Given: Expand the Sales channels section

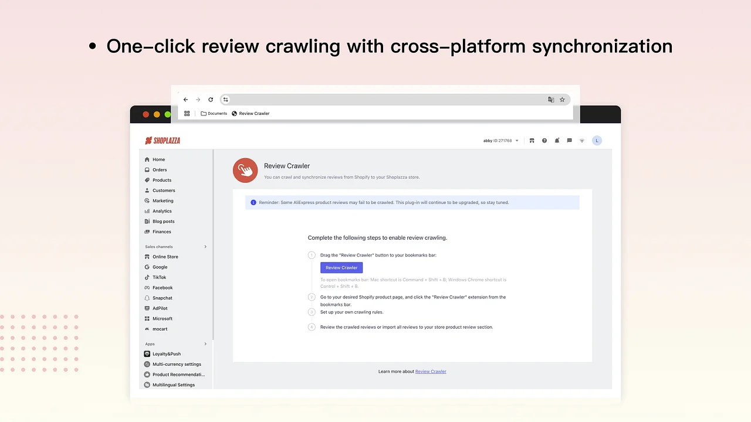Looking at the screenshot, I should [205, 246].
